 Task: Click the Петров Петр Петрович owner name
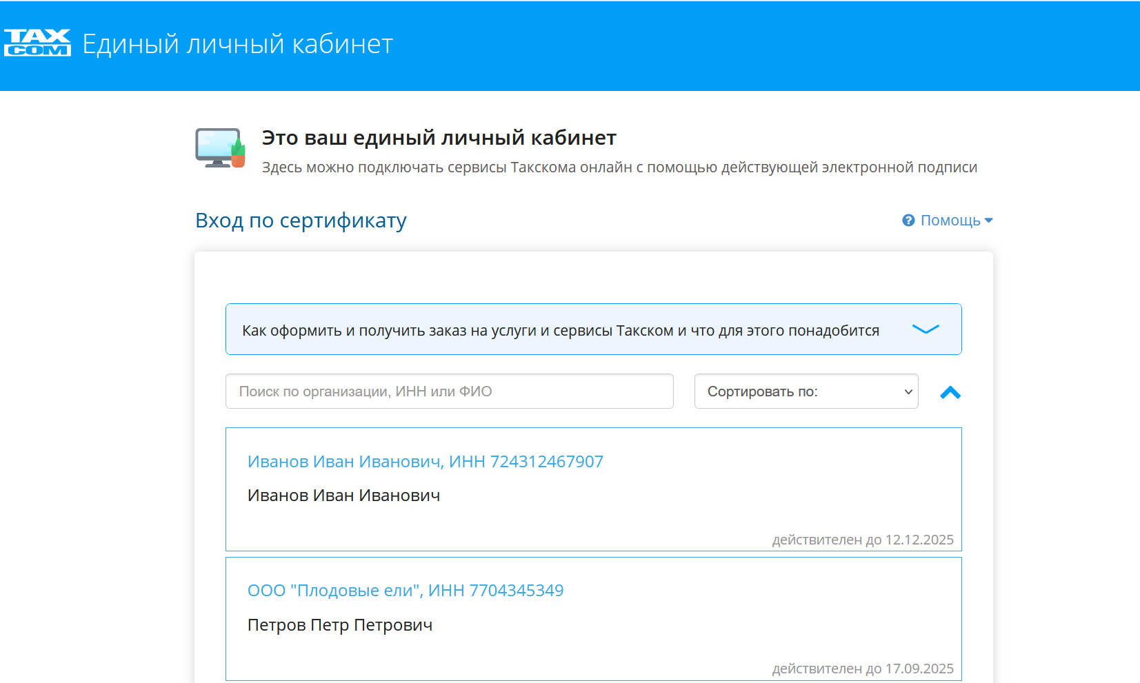(x=339, y=625)
